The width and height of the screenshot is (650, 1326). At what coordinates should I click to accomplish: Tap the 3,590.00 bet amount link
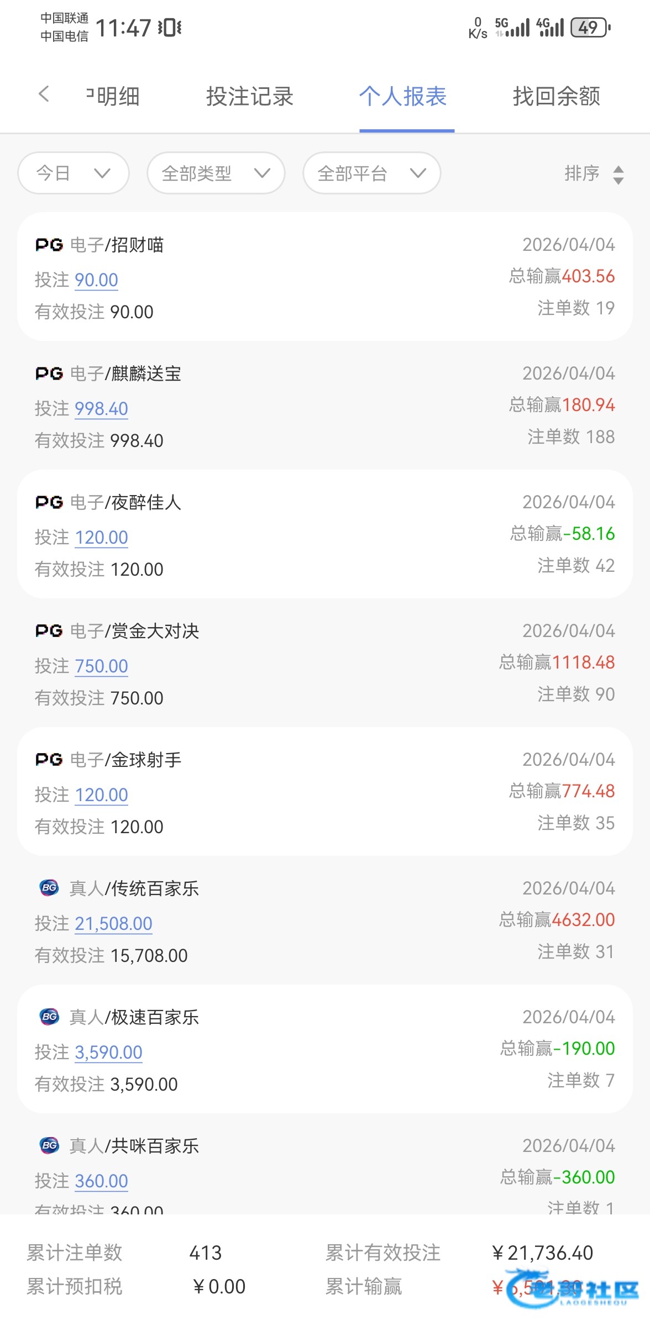(108, 1053)
